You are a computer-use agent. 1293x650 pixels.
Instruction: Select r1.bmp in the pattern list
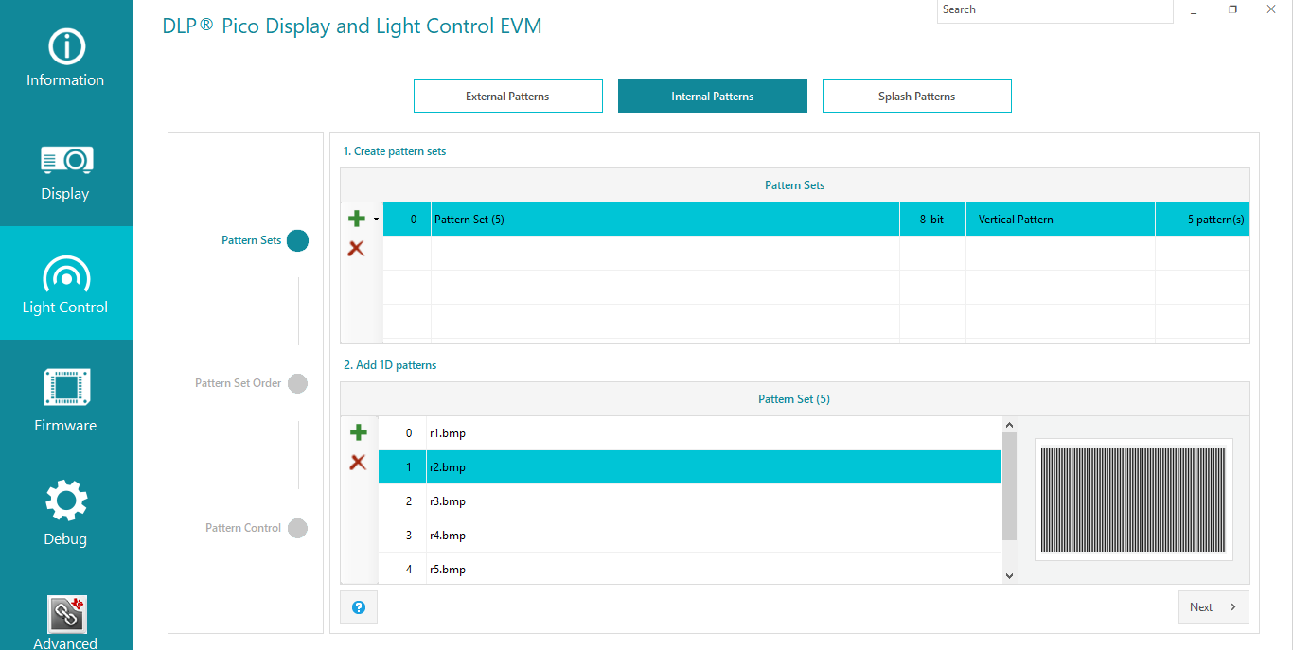click(x=690, y=433)
